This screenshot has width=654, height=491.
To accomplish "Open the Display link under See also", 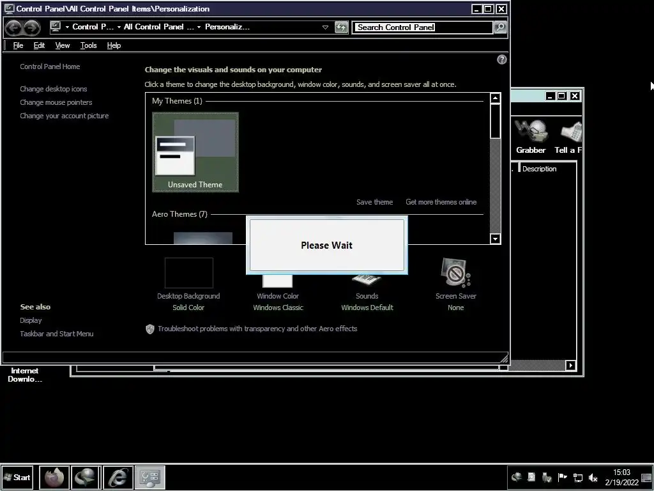I will click(x=31, y=320).
